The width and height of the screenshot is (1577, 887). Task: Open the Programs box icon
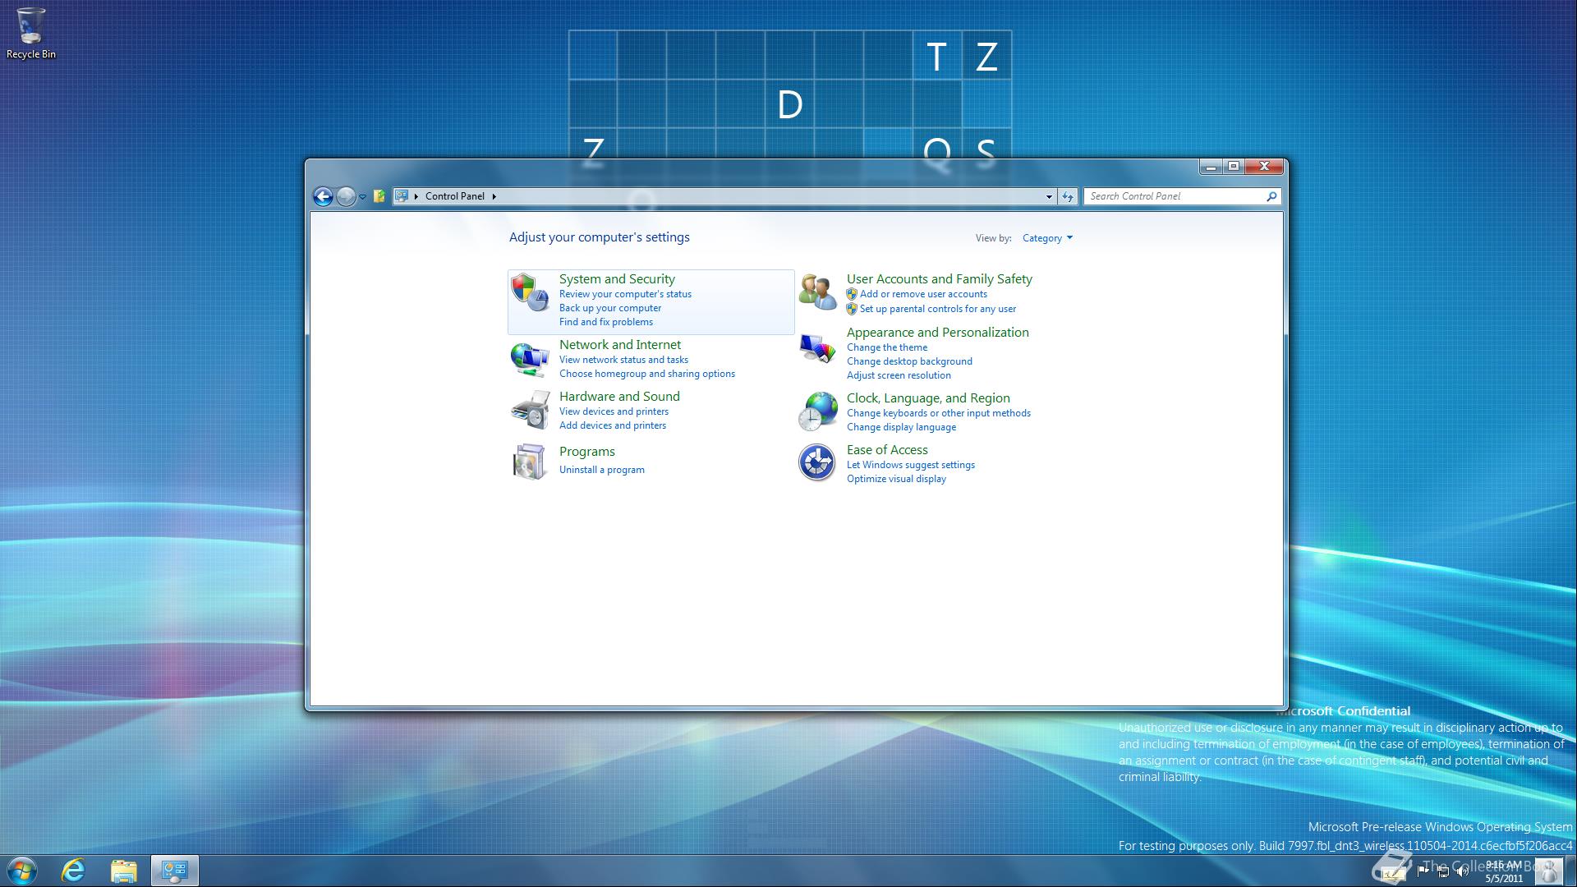[529, 462]
